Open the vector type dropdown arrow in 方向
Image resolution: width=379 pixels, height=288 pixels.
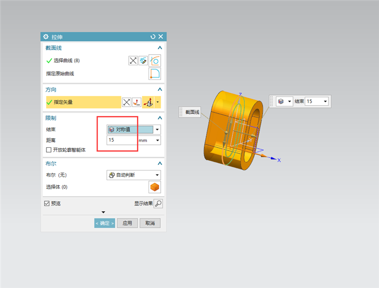(x=158, y=102)
